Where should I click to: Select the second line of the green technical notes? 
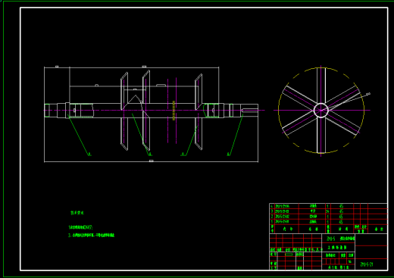click(x=92, y=236)
